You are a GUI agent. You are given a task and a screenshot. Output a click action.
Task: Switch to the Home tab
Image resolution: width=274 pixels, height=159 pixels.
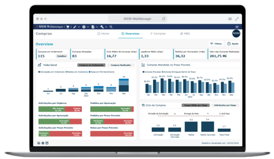pyautogui.click(x=103, y=34)
